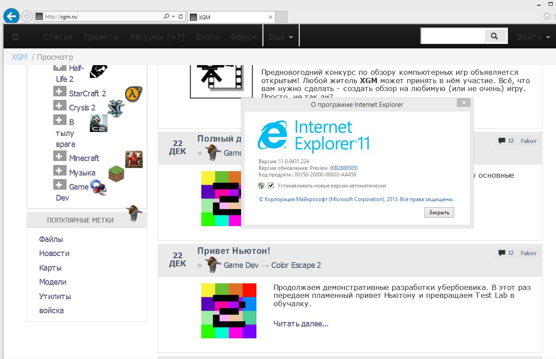Close About Internet Explorer dialog with X

pyautogui.click(x=463, y=103)
